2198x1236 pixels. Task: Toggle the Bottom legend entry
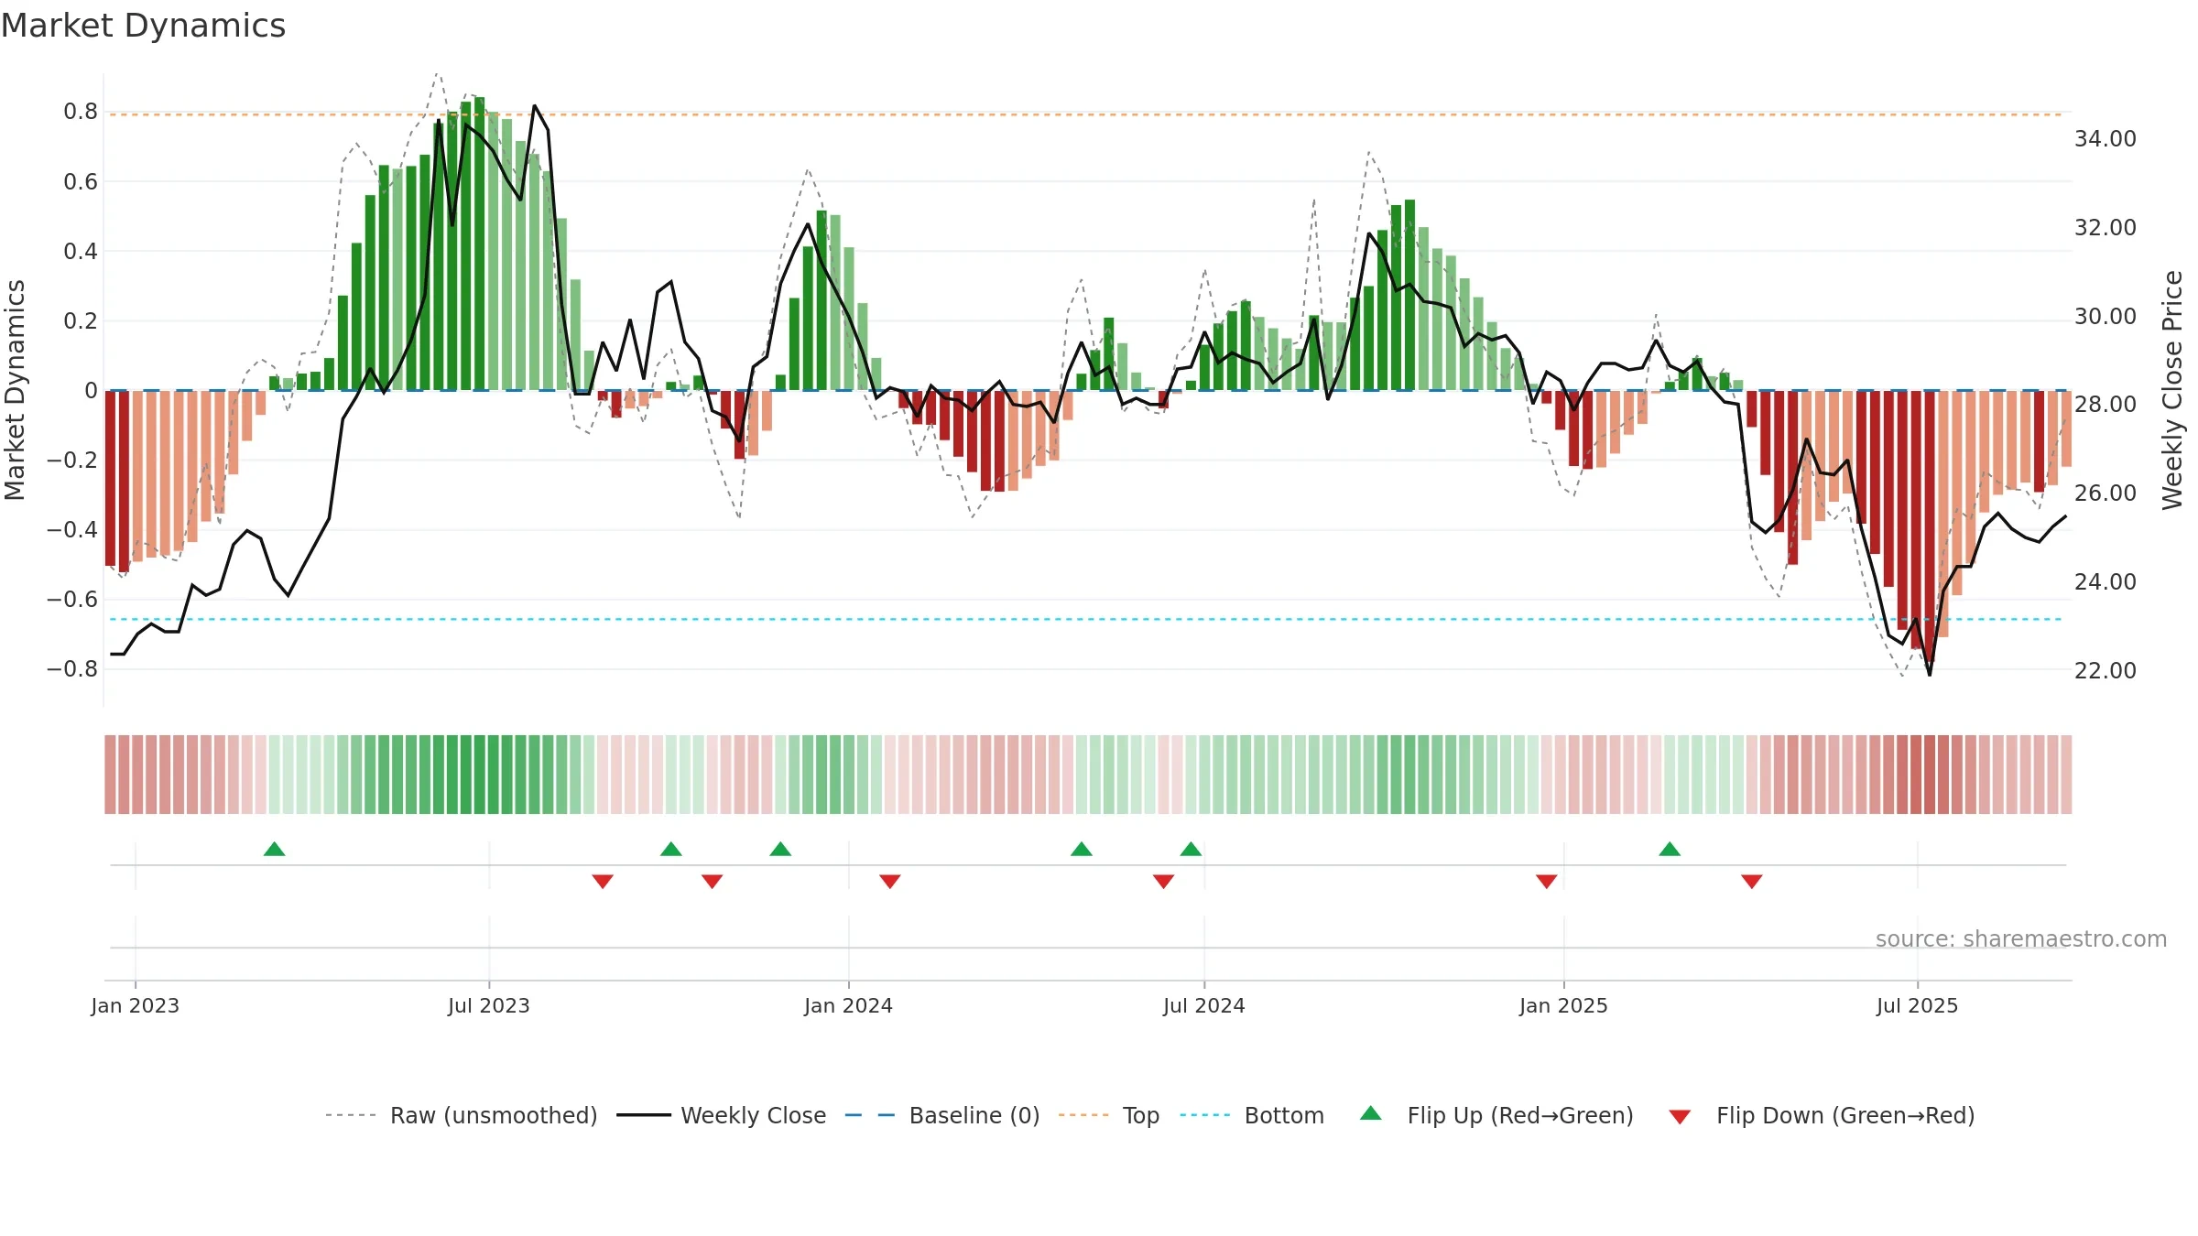(1252, 1115)
